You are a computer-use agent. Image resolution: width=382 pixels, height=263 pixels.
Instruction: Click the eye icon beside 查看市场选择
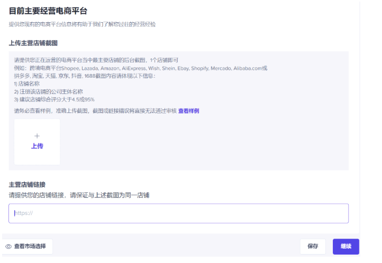pyautogui.click(x=8, y=247)
